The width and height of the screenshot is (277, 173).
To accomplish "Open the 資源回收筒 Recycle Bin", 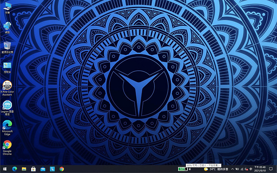I will 7,48.
